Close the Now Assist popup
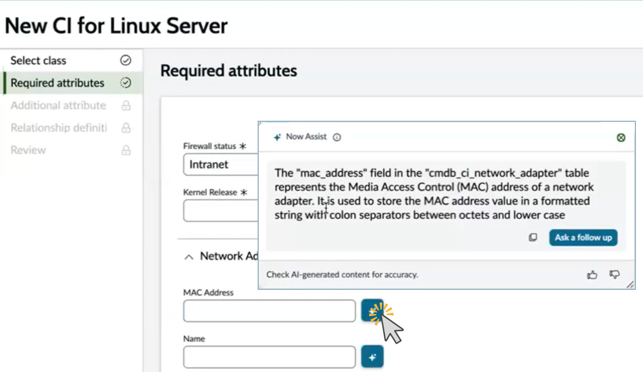Viewport: 643px width, 372px height. (x=621, y=138)
